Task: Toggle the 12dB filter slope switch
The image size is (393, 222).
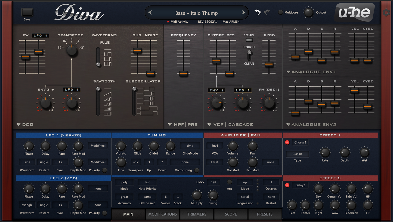Action: (x=249, y=40)
